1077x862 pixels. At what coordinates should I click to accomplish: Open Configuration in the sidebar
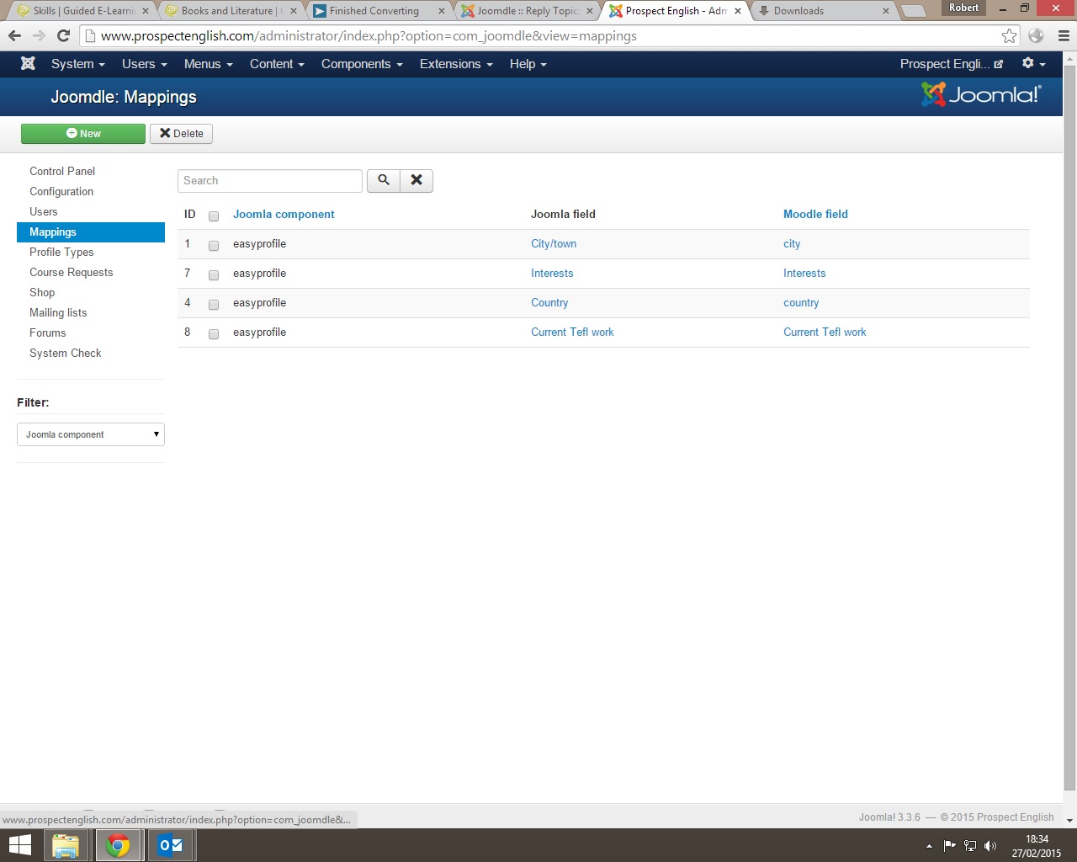click(x=61, y=191)
